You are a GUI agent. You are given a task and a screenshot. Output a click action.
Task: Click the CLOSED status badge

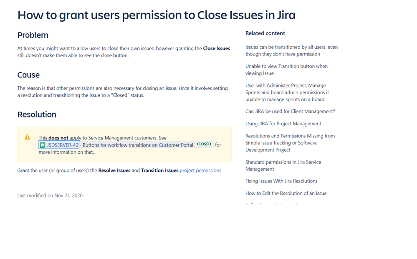pos(204,144)
